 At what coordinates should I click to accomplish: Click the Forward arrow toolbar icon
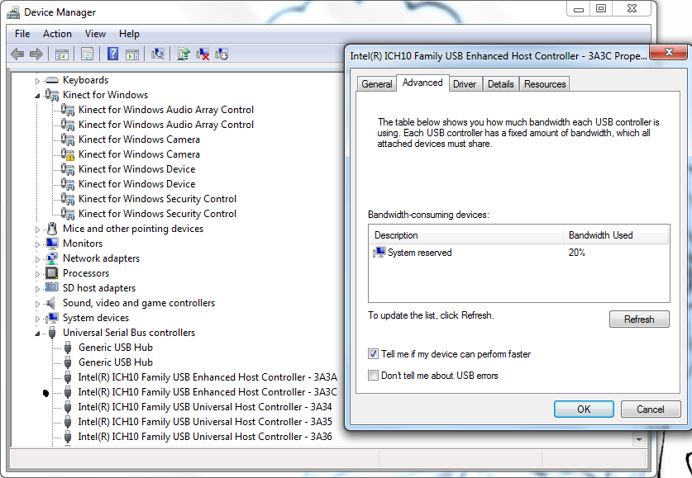[36, 54]
